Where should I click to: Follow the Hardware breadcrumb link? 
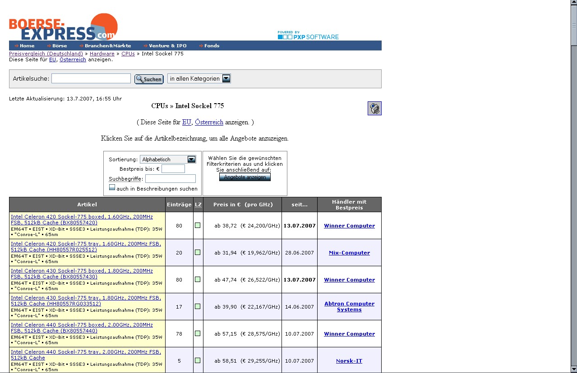pyautogui.click(x=102, y=54)
